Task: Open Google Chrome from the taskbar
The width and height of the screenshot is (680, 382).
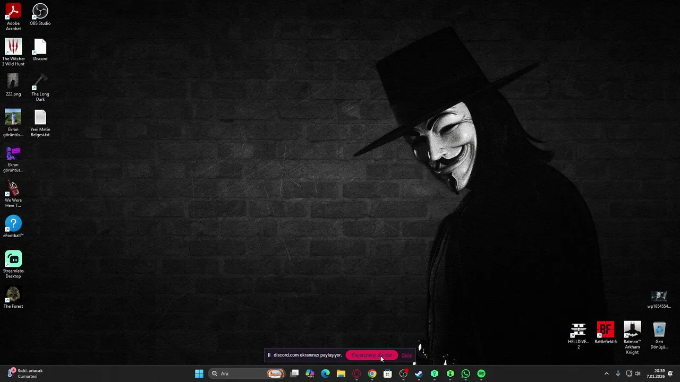Action: click(372, 374)
